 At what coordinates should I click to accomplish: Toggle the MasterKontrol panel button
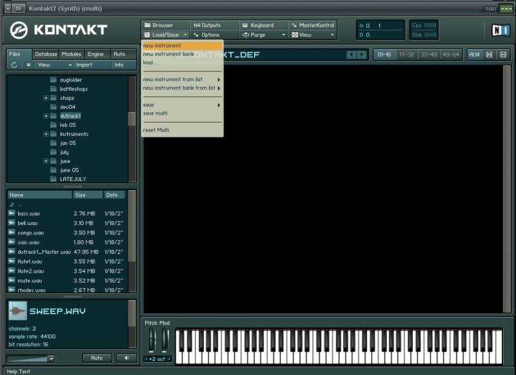(313, 25)
